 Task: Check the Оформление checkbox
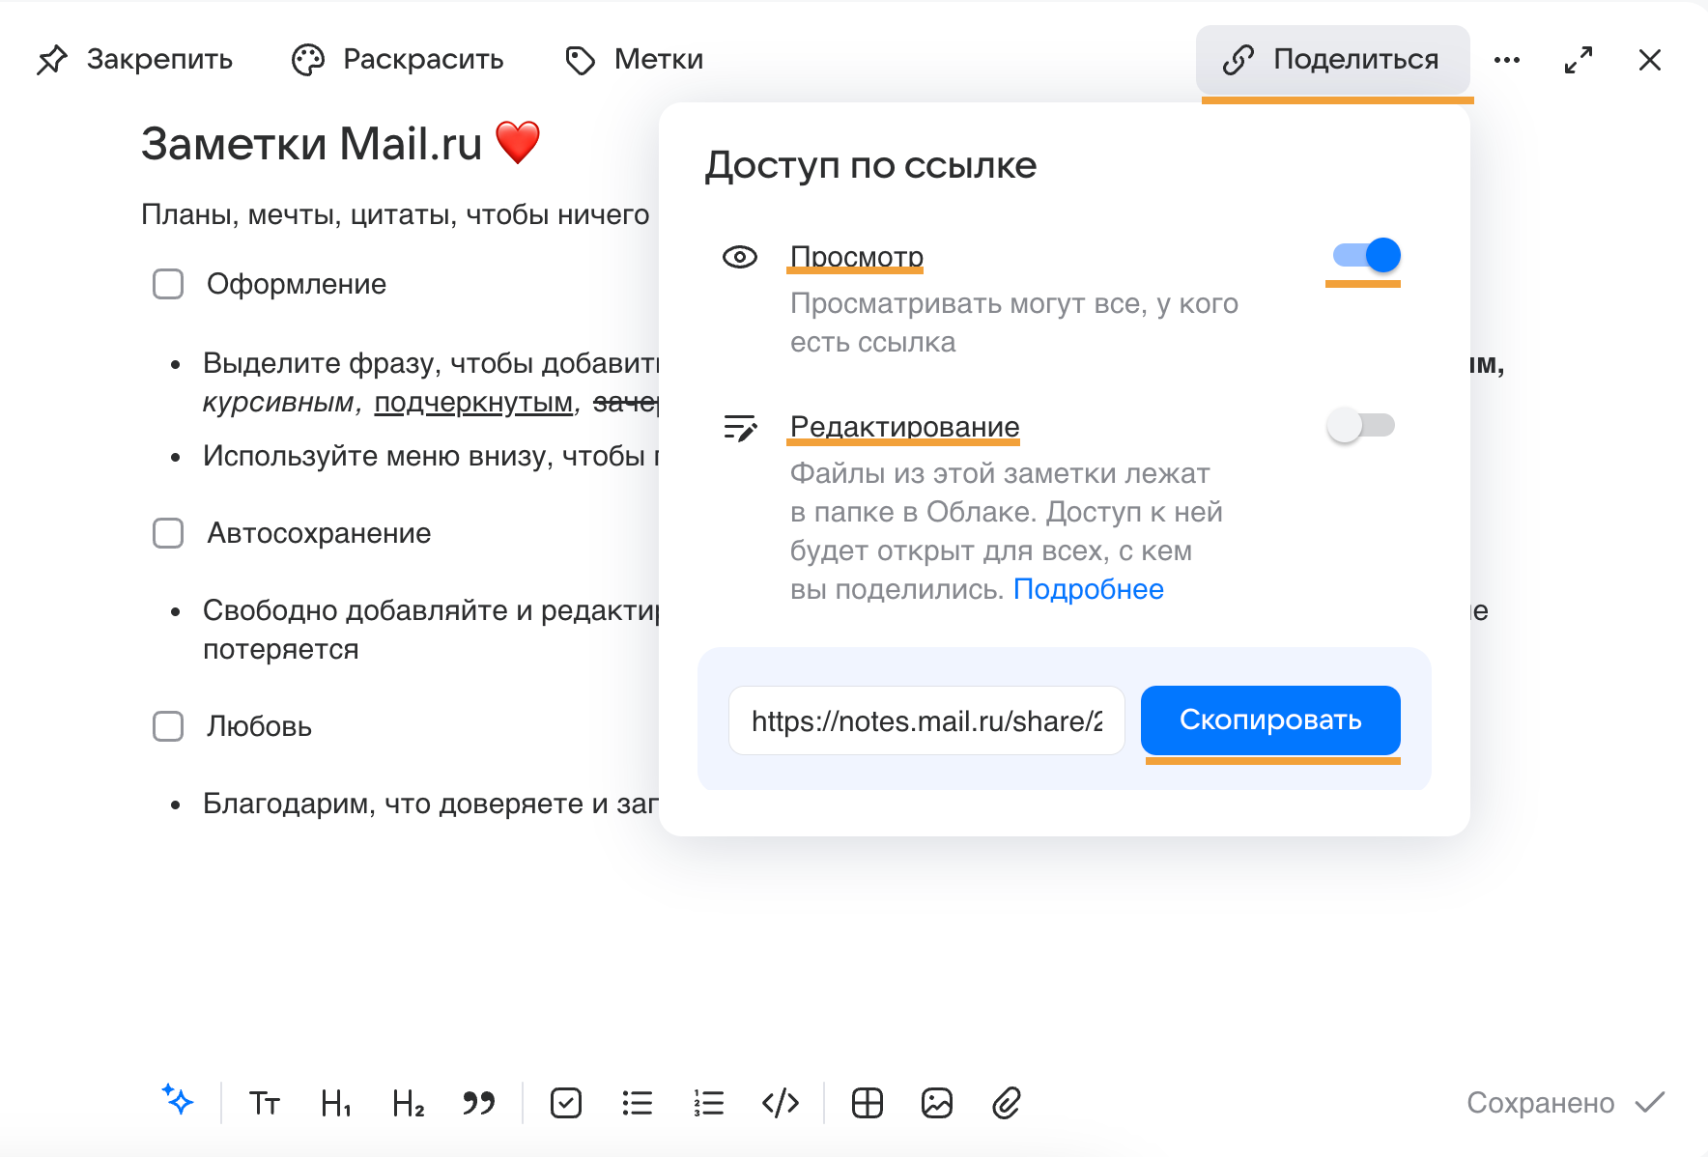click(168, 284)
